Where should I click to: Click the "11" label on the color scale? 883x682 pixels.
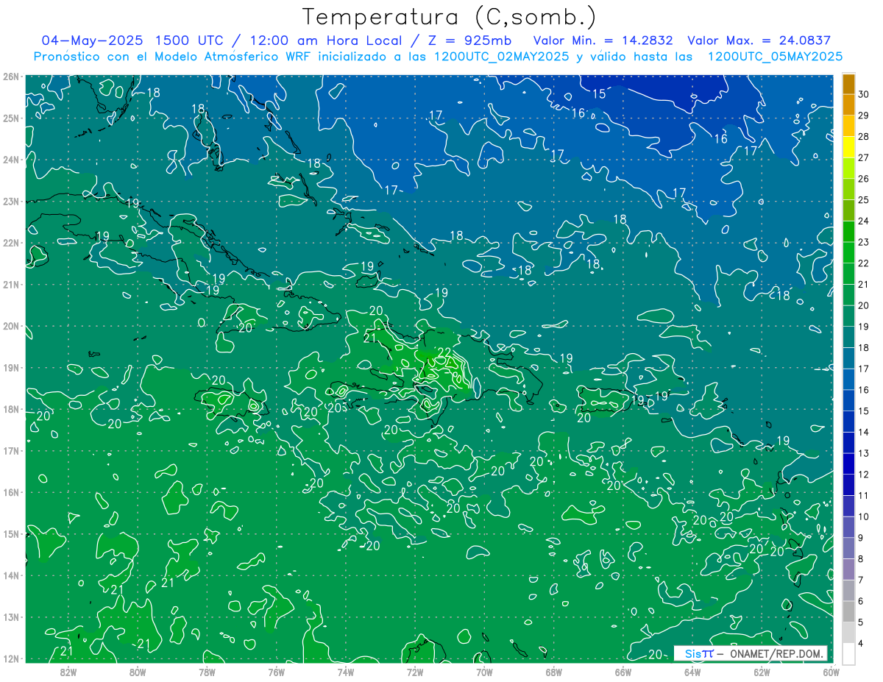(x=864, y=495)
